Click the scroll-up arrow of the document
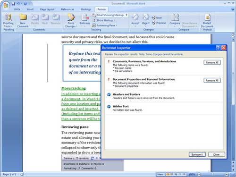The width and height of the screenshot is (236, 177). point(233,40)
